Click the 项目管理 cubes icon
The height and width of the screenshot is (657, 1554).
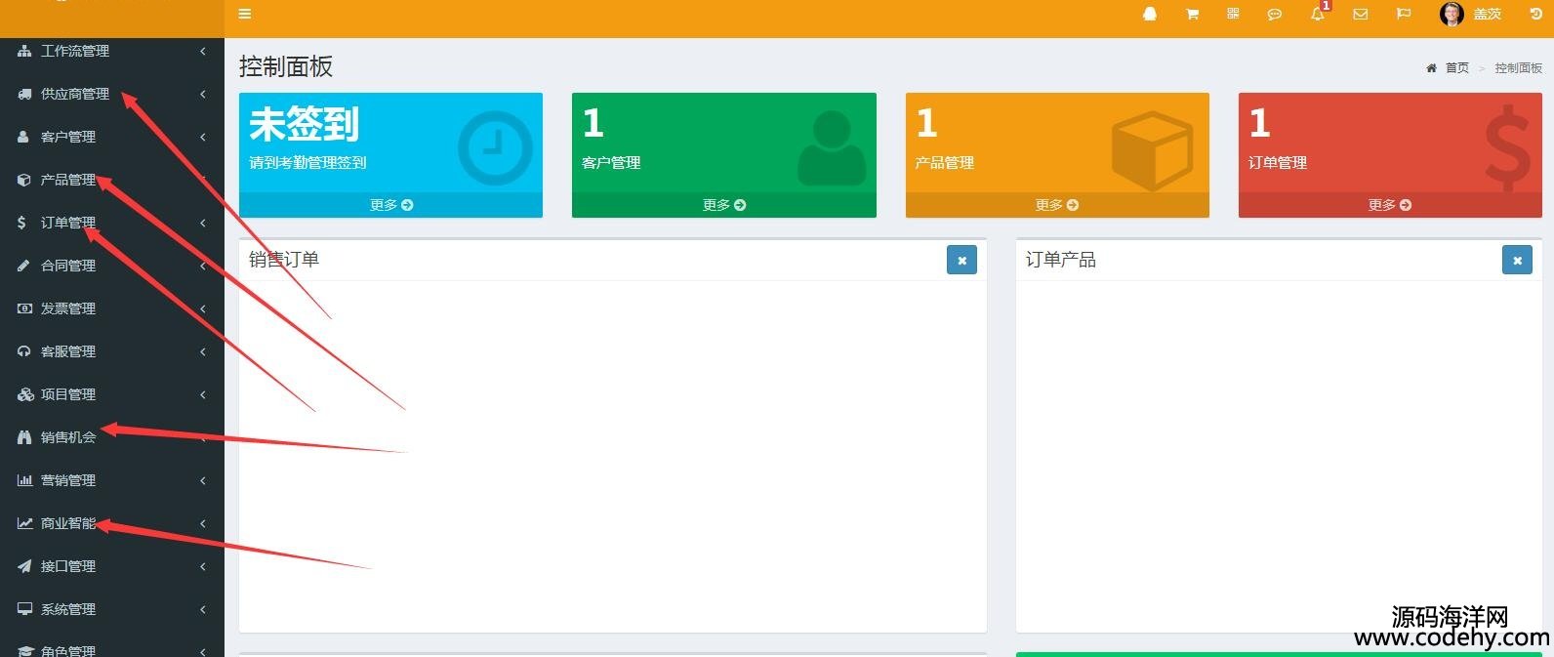[25, 394]
